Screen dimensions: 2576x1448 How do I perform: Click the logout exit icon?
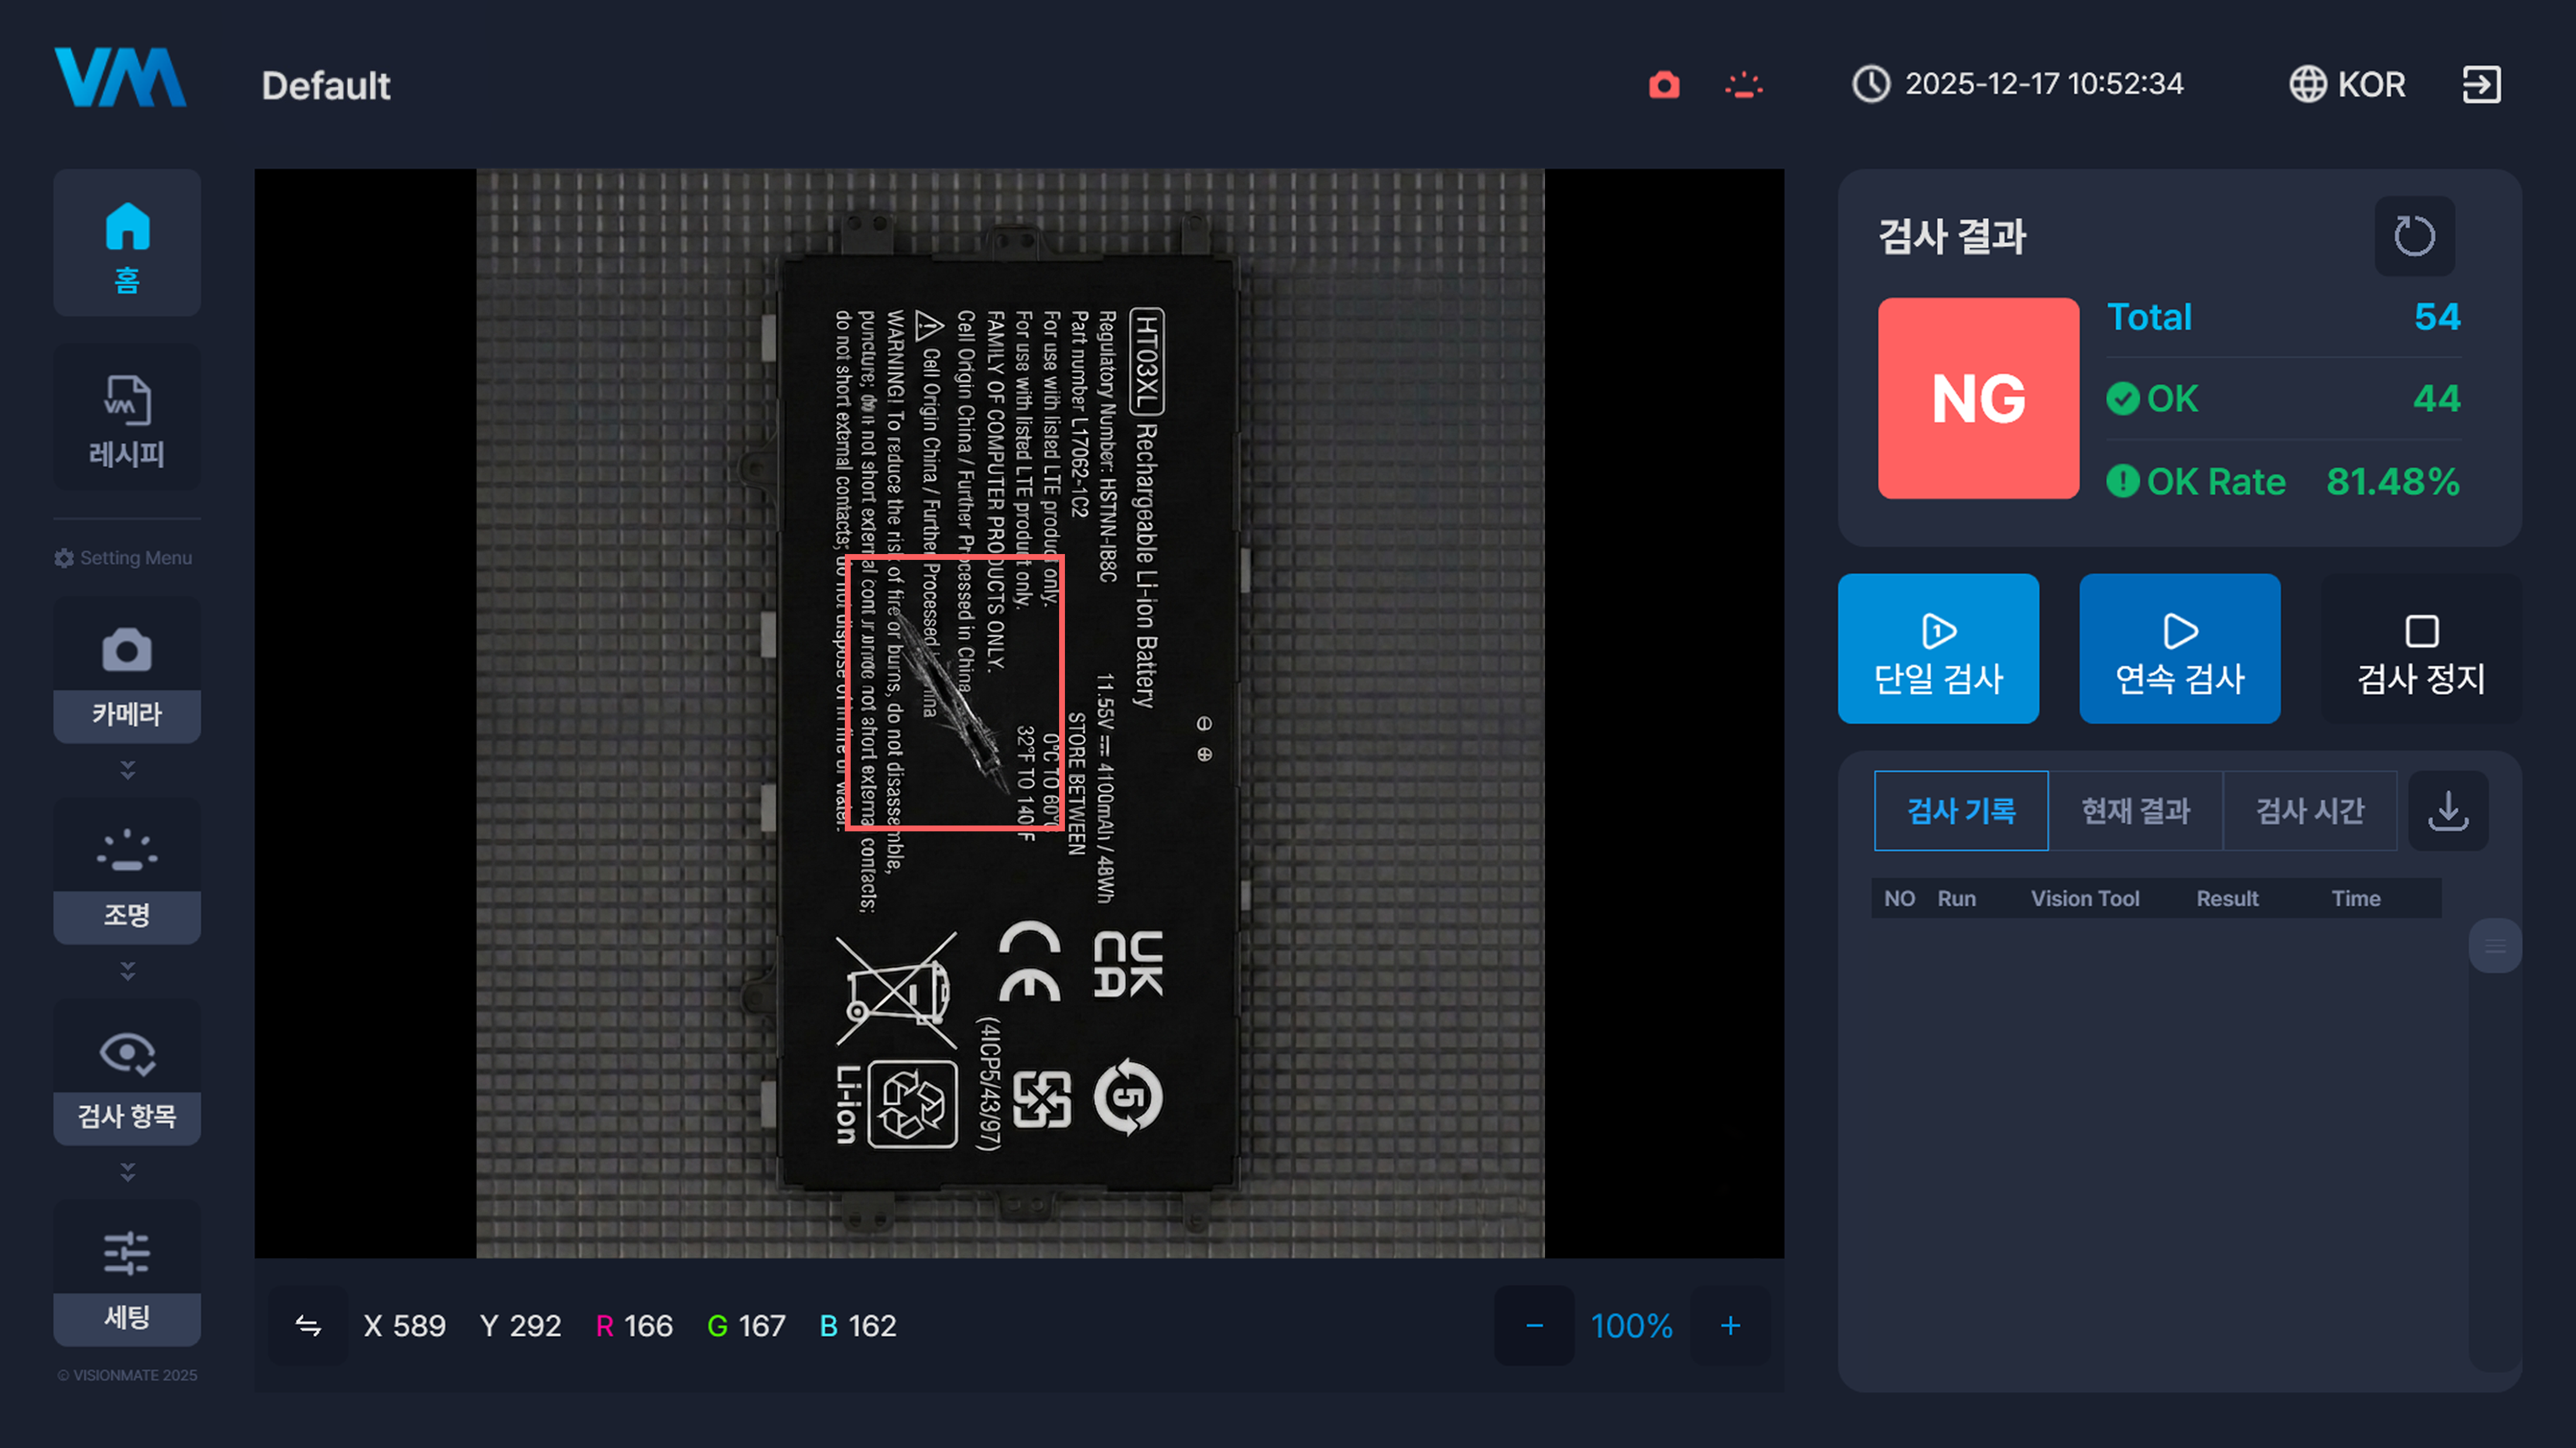(x=2481, y=85)
